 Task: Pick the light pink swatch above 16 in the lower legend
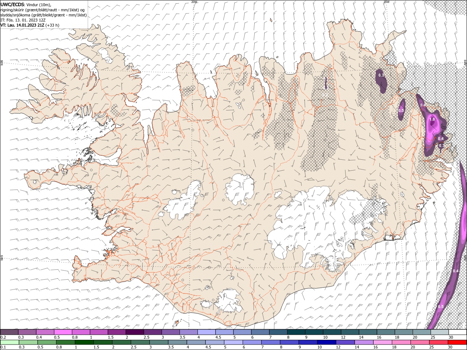[x=383, y=342]
